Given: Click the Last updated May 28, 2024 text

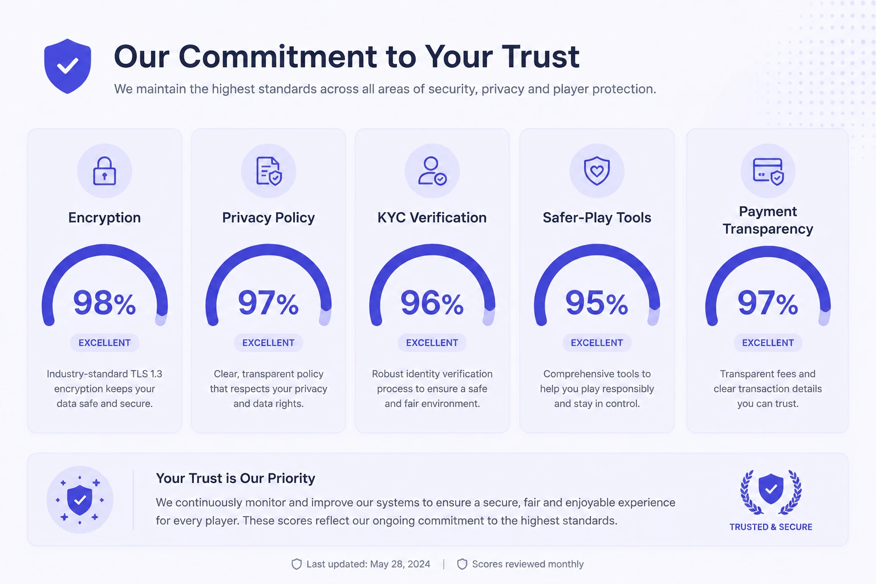Looking at the screenshot, I should [368, 564].
